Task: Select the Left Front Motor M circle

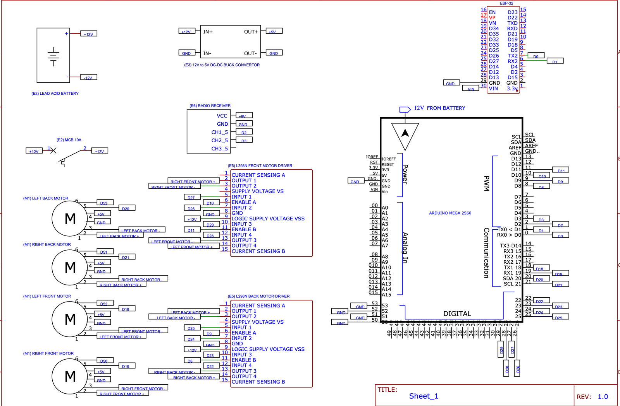Action: (x=70, y=319)
